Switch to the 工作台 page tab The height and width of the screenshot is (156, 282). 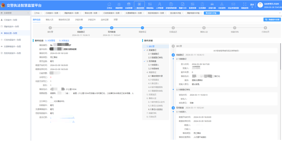37,13
